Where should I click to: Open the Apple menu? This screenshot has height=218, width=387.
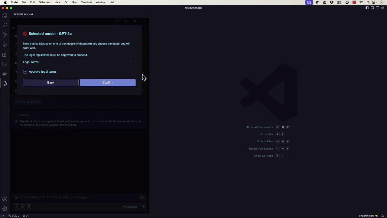click(5, 2)
